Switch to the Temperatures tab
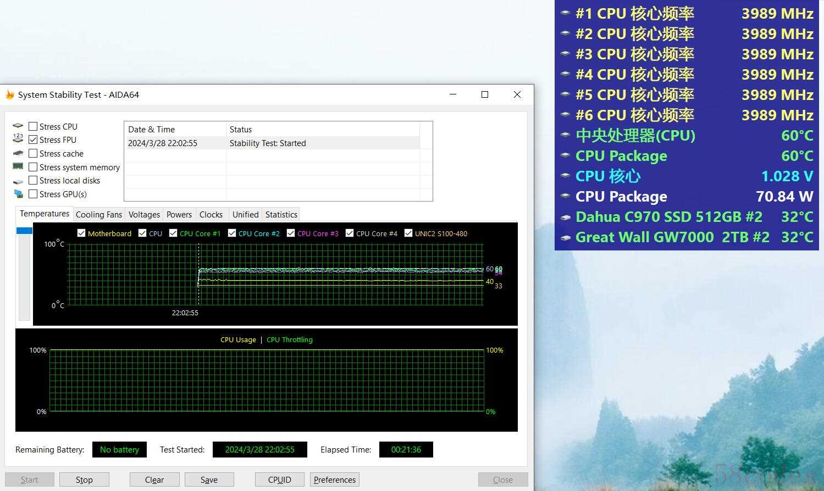 click(x=45, y=214)
